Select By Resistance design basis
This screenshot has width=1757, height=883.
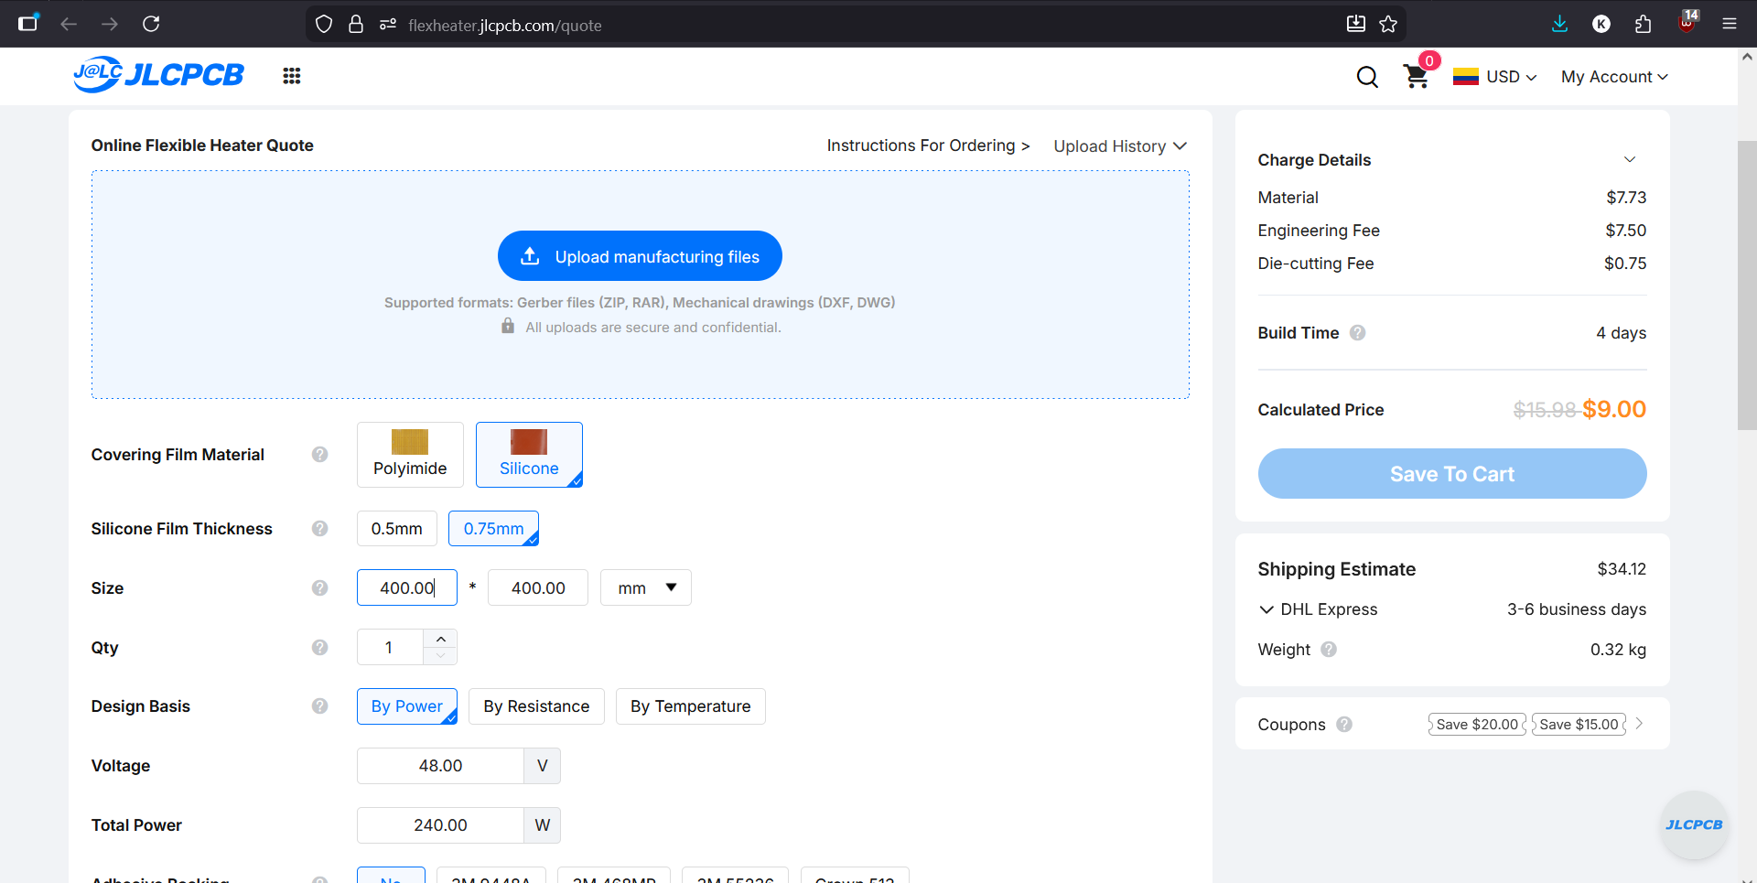[x=536, y=706]
